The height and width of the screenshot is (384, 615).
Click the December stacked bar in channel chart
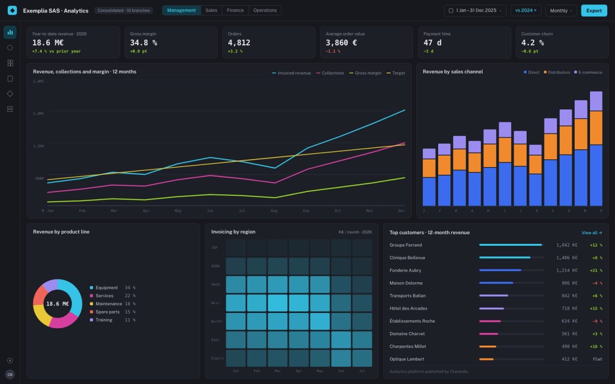pyautogui.click(x=596, y=148)
